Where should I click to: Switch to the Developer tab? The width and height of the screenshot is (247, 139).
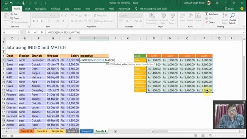click(100, 9)
